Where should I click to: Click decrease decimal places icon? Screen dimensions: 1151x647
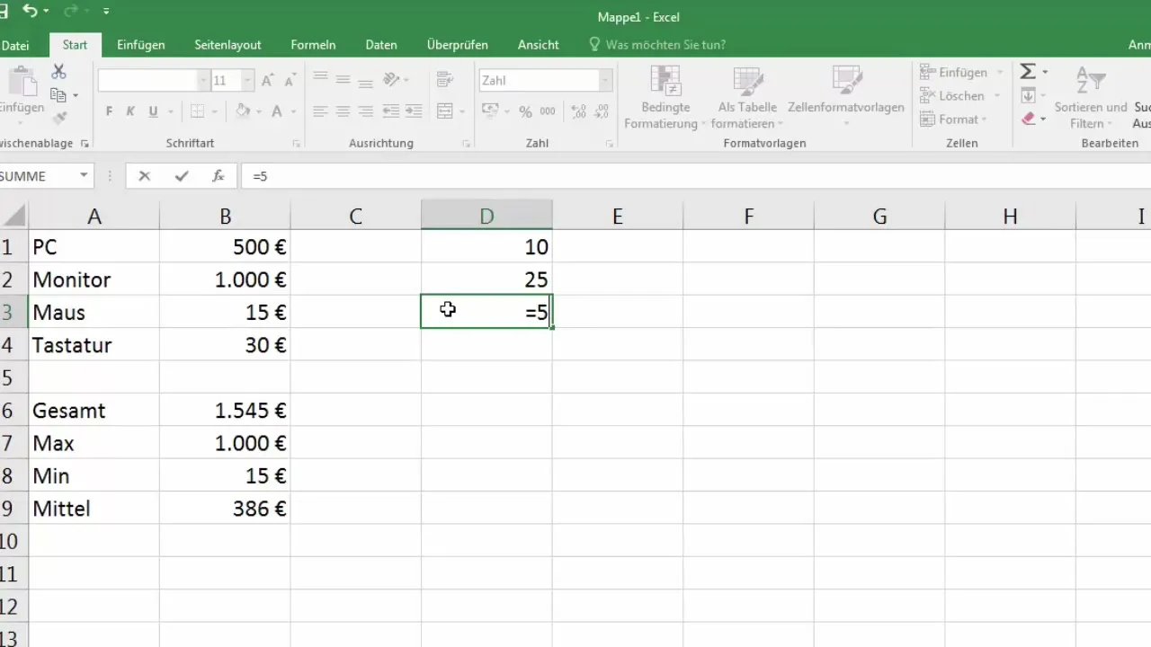[601, 111]
